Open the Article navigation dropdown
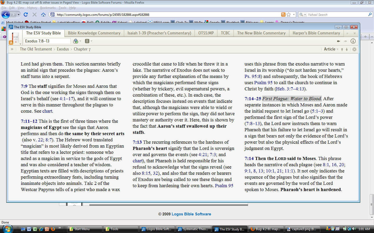 tap(331, 49)
